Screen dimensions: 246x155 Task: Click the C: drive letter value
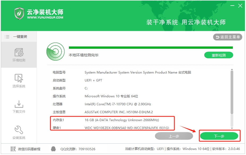(x=86, y=88)
